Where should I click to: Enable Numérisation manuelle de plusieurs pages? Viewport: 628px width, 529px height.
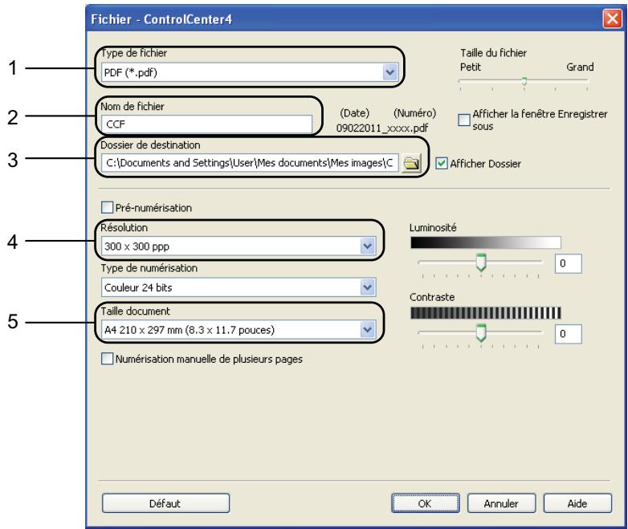107,358
